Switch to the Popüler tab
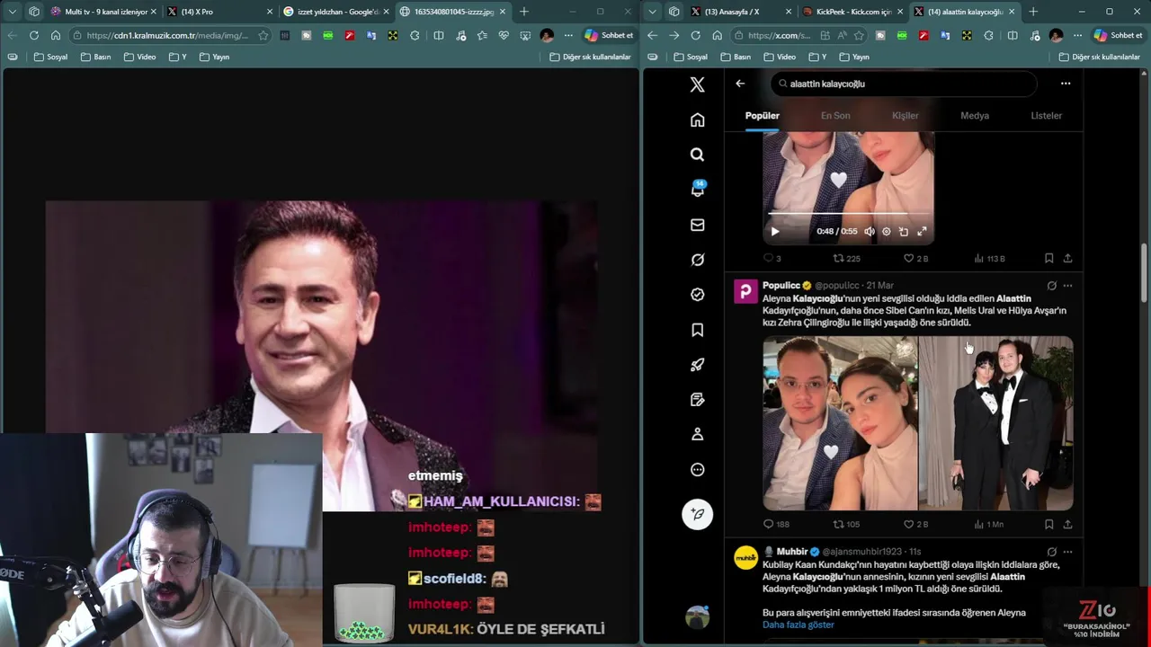Image resolution: width=1151 pixels, height=647 pixels. tap(763, 115)
